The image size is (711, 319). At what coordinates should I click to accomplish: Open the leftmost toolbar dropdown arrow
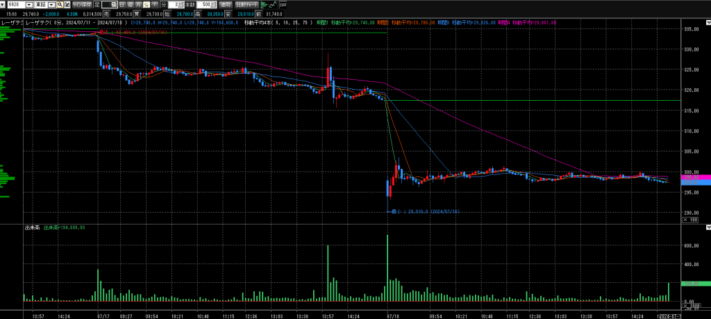click(3, 4)
